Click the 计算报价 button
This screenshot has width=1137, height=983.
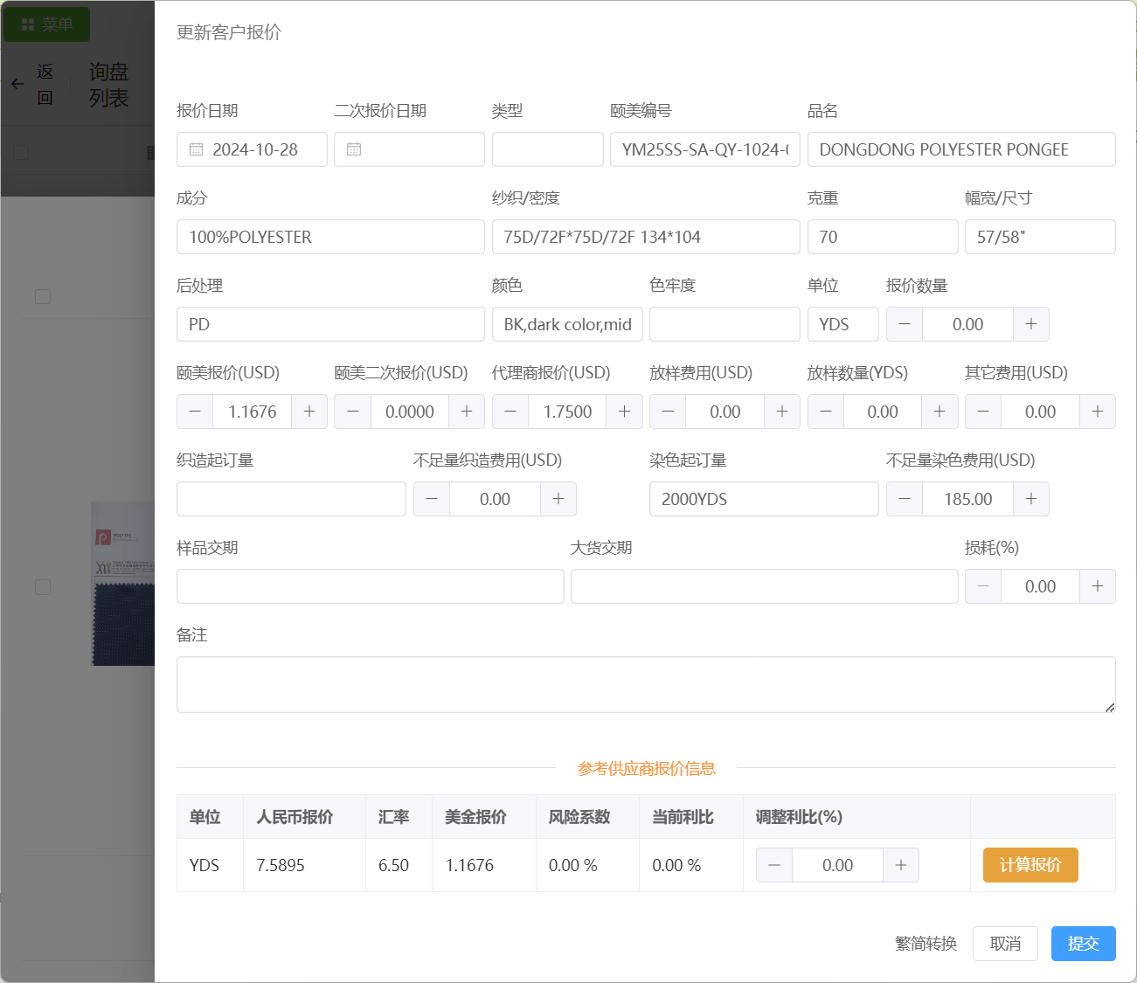1030,865
